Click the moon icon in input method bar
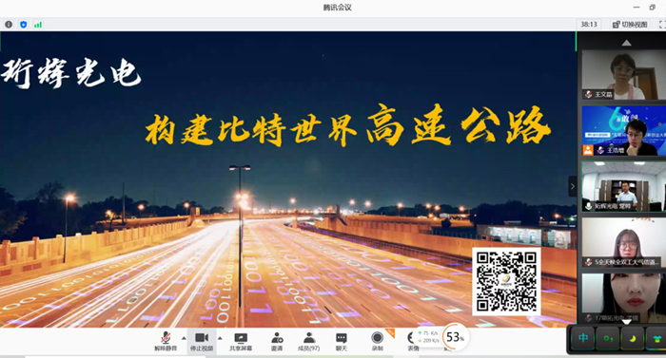 coord(633,338)
